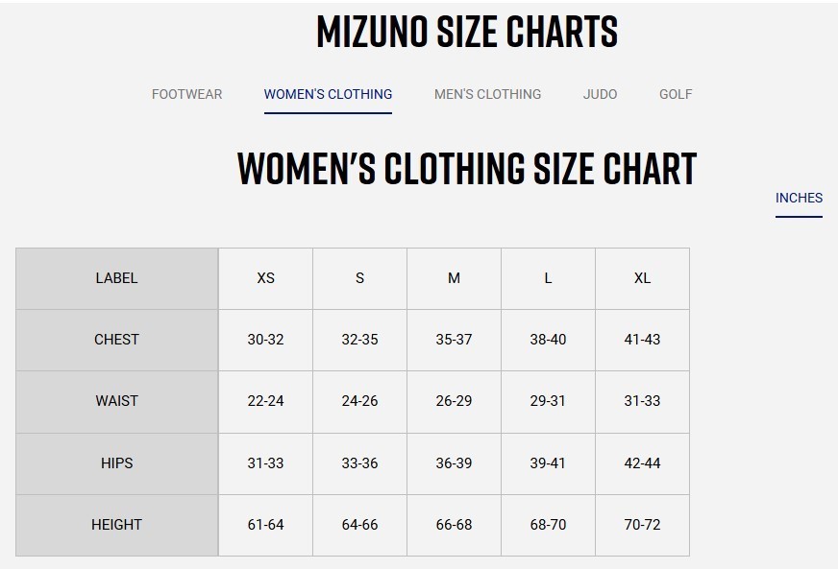Click hips value 42-44 for XL
This screenshot has width=838, height=569.
(x=642, y=463)
